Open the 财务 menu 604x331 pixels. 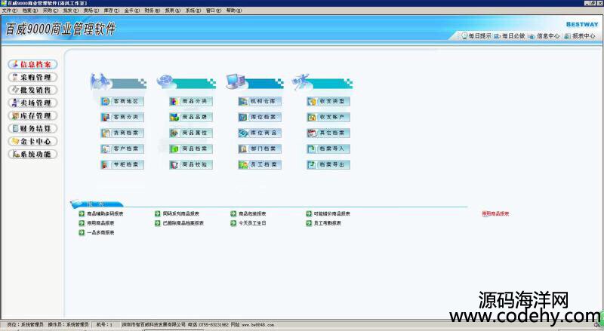click(153, 11)
